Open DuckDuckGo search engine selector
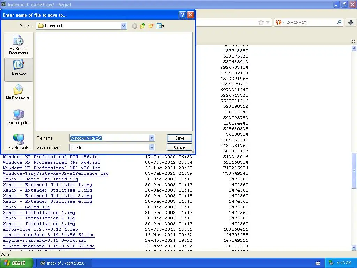This screenshot has height=268, width=357. [x=280, y=22]
